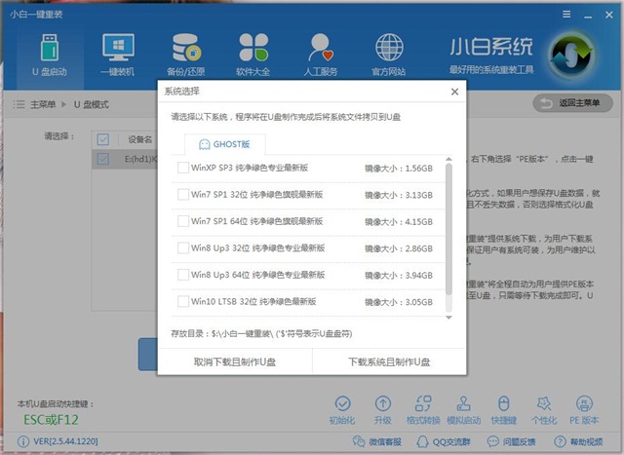This screenshot has width=624, height=455.
Task: Check WinXP SP3 纯净绿色专业最新版
Action: click(183, 168)
